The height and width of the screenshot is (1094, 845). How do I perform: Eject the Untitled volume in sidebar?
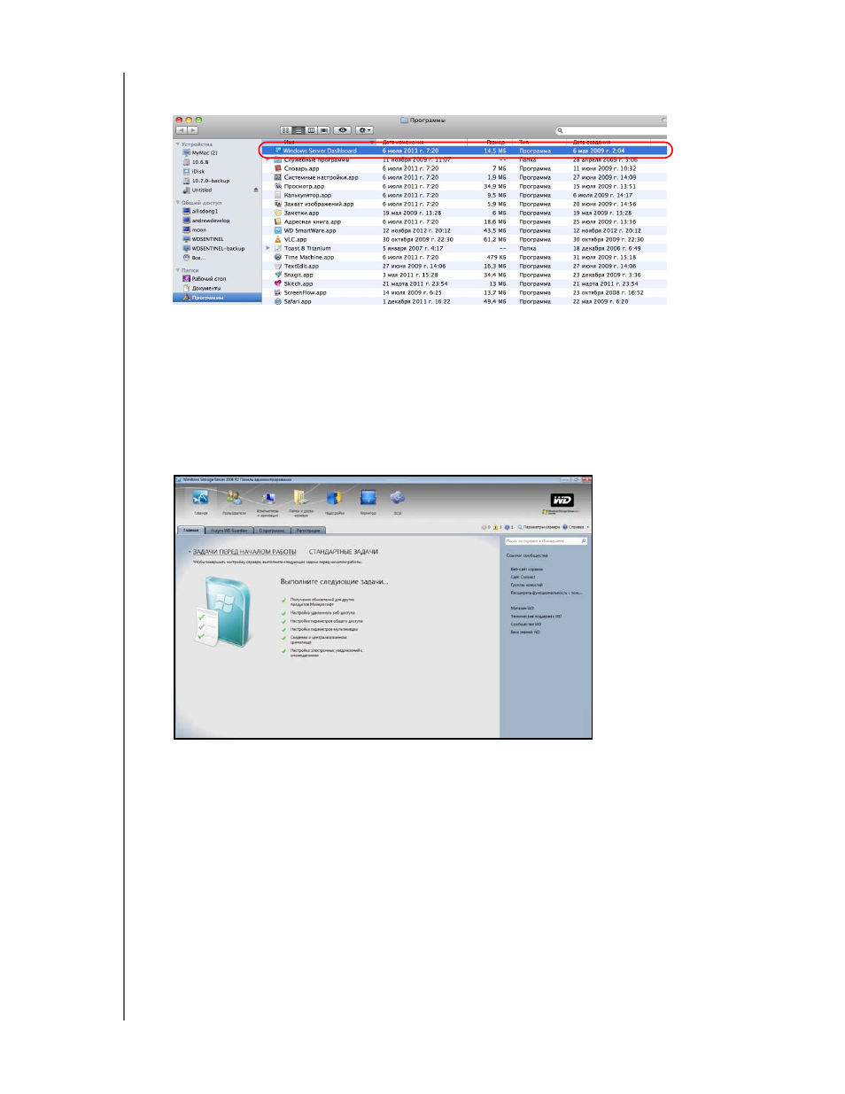(256, 190)
